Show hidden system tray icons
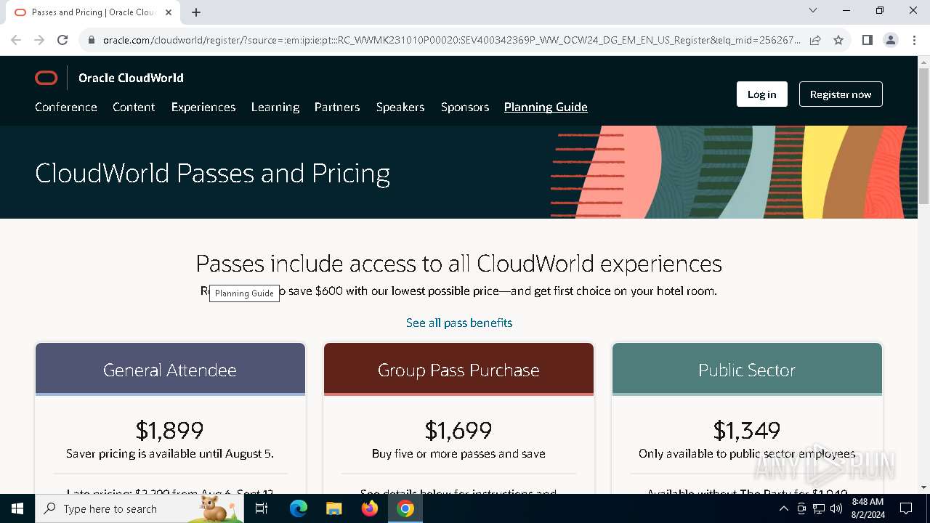Viewport: 930px width, 523px height. point(783,508)
